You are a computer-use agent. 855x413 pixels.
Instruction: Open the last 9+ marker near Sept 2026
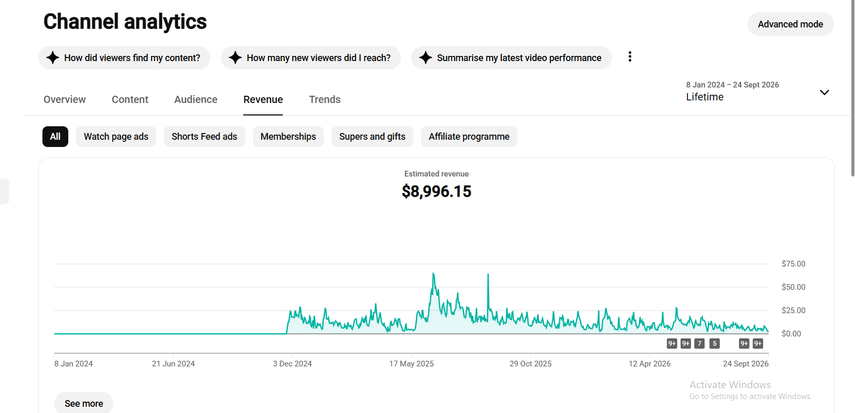tap(758, 343)
